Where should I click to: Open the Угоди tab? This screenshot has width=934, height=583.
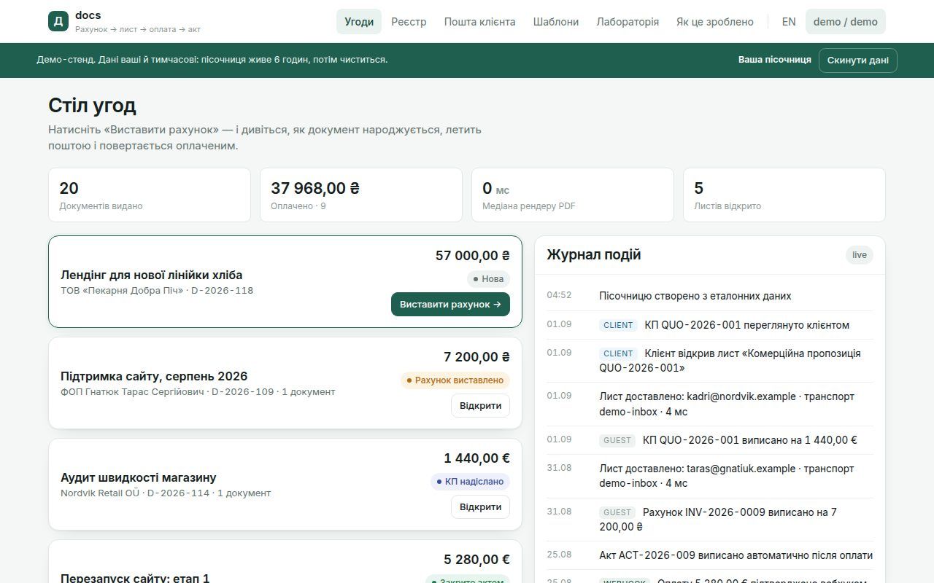[359, 22]
